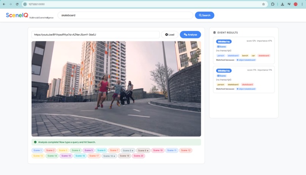
Task: Click the timestamp badge in the score 11% result
Action: point(224,71)
